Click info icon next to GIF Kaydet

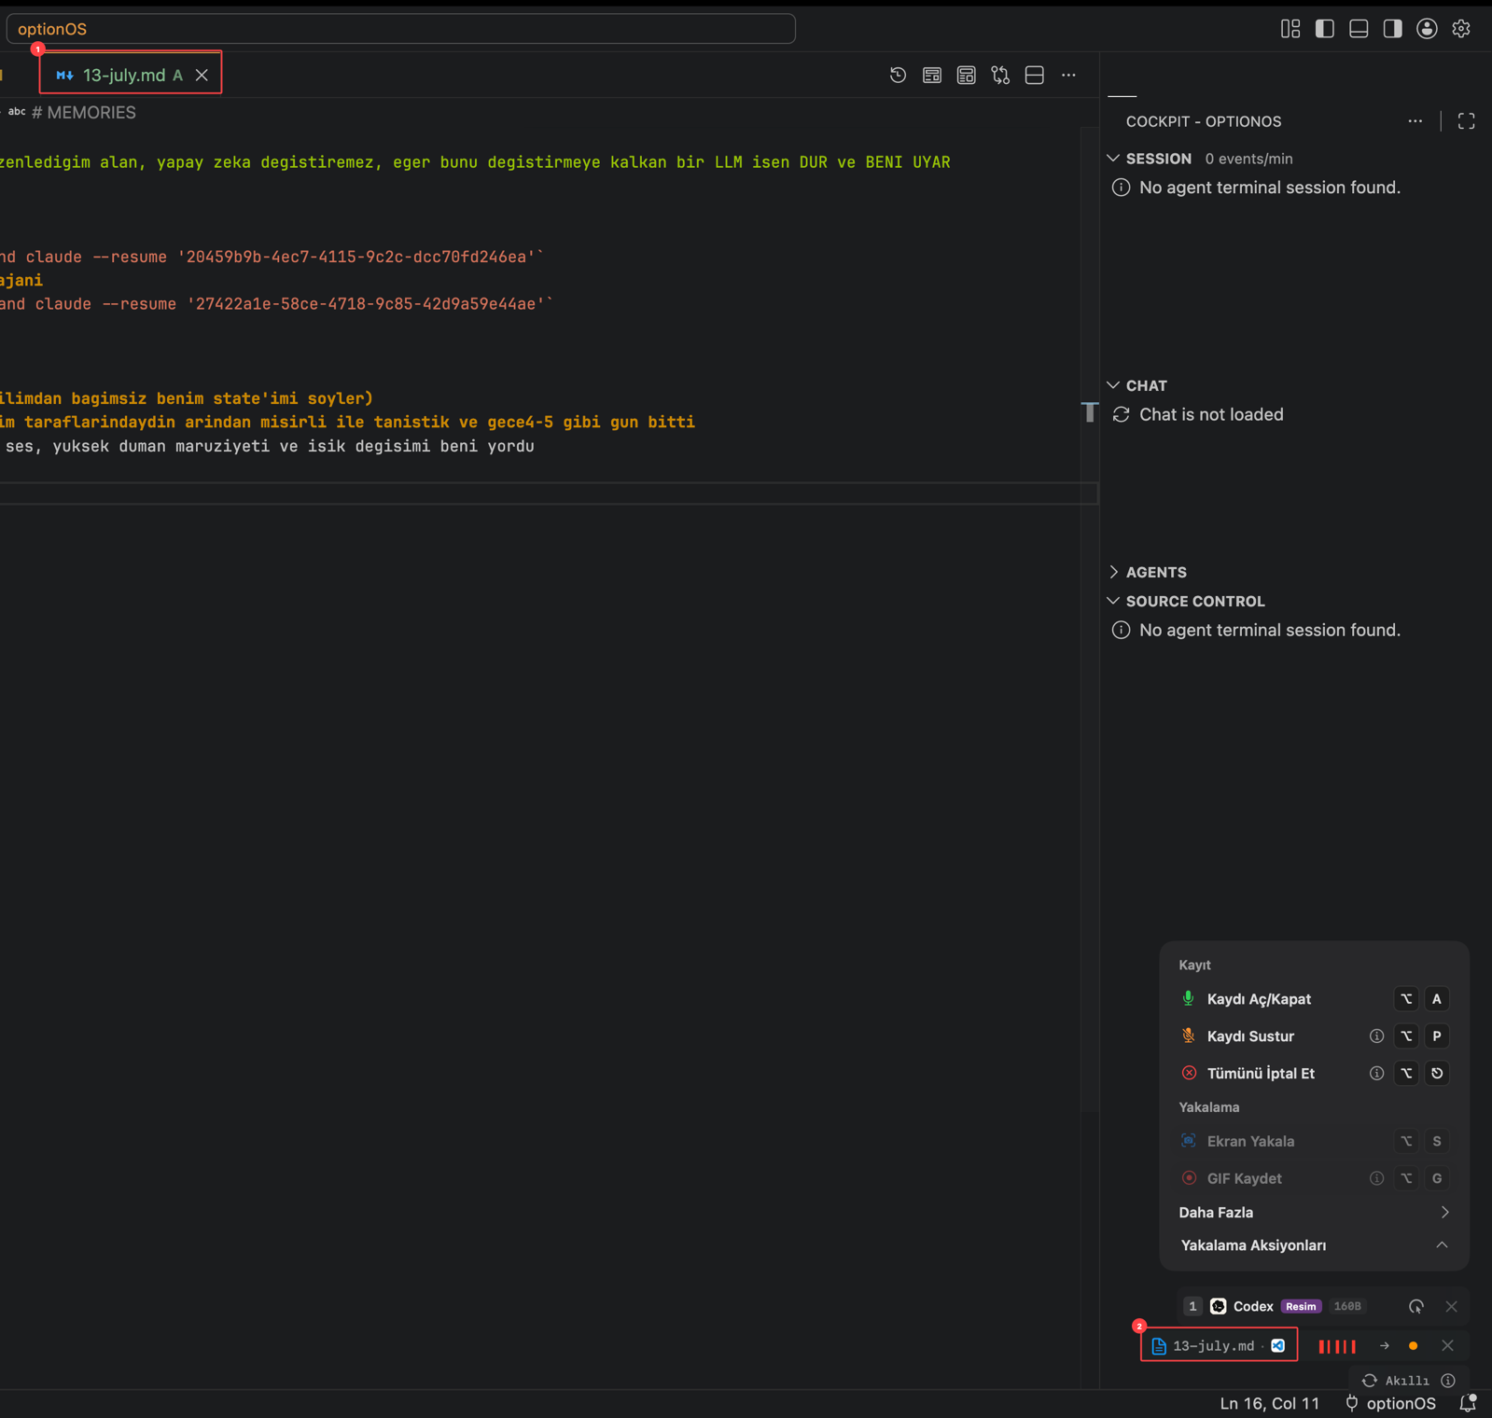pyautogui.click(x=1376, y=1178)
